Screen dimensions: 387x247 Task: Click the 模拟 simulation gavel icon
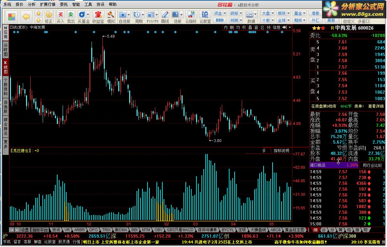click(111, 17)
